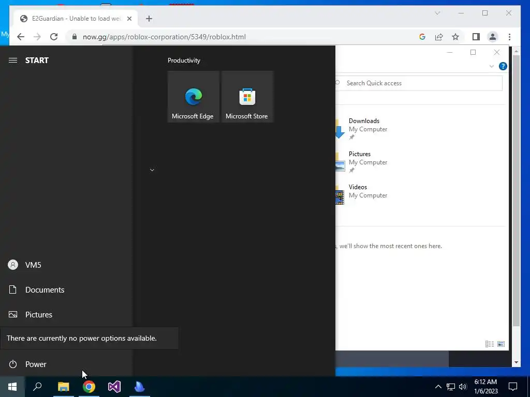Open Documents from the Start menu

pos(66,289)
